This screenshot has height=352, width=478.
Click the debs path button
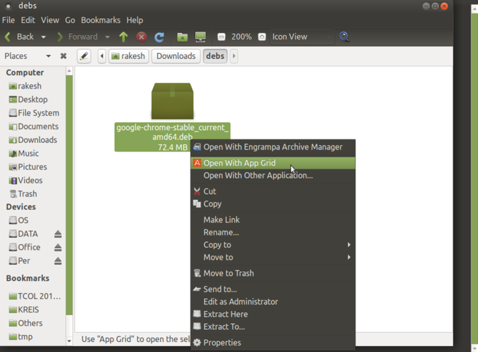(x=216, y=56)
